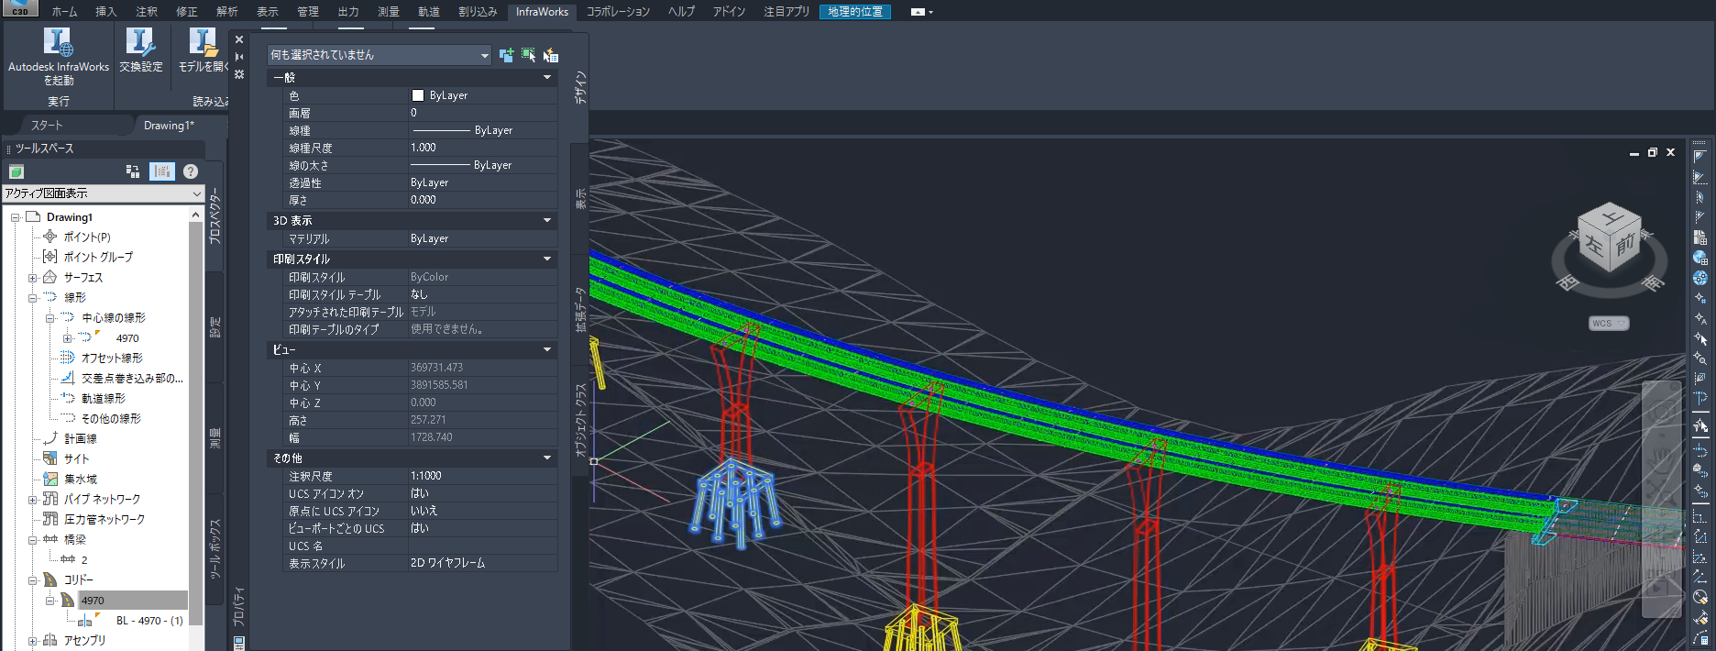The image size is (1716, 651).
Task: Select ポイント(P) node in the prospector tree
Action: 87,237
